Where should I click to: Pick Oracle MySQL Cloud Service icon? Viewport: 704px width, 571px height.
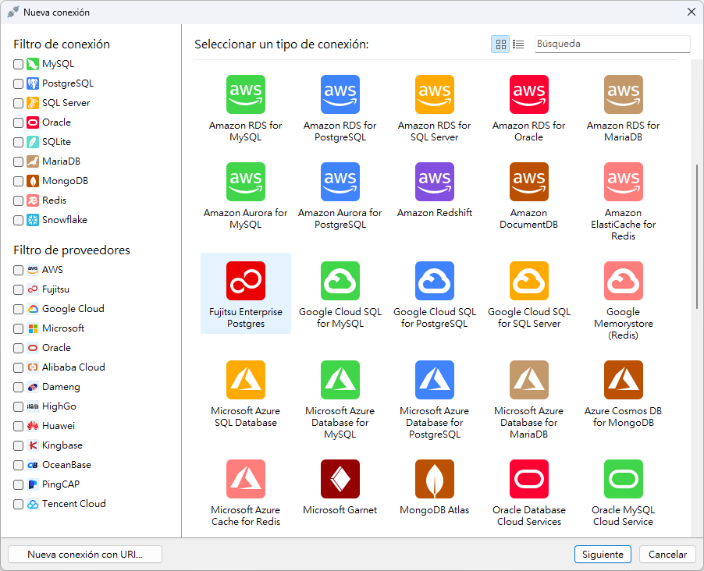point(623,480)
